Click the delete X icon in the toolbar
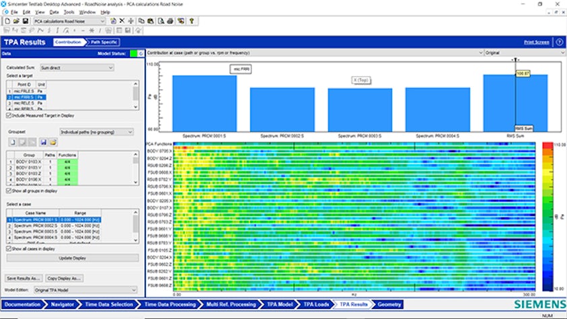The width and height of the screenshot is (567, 319). pos(122,21)
